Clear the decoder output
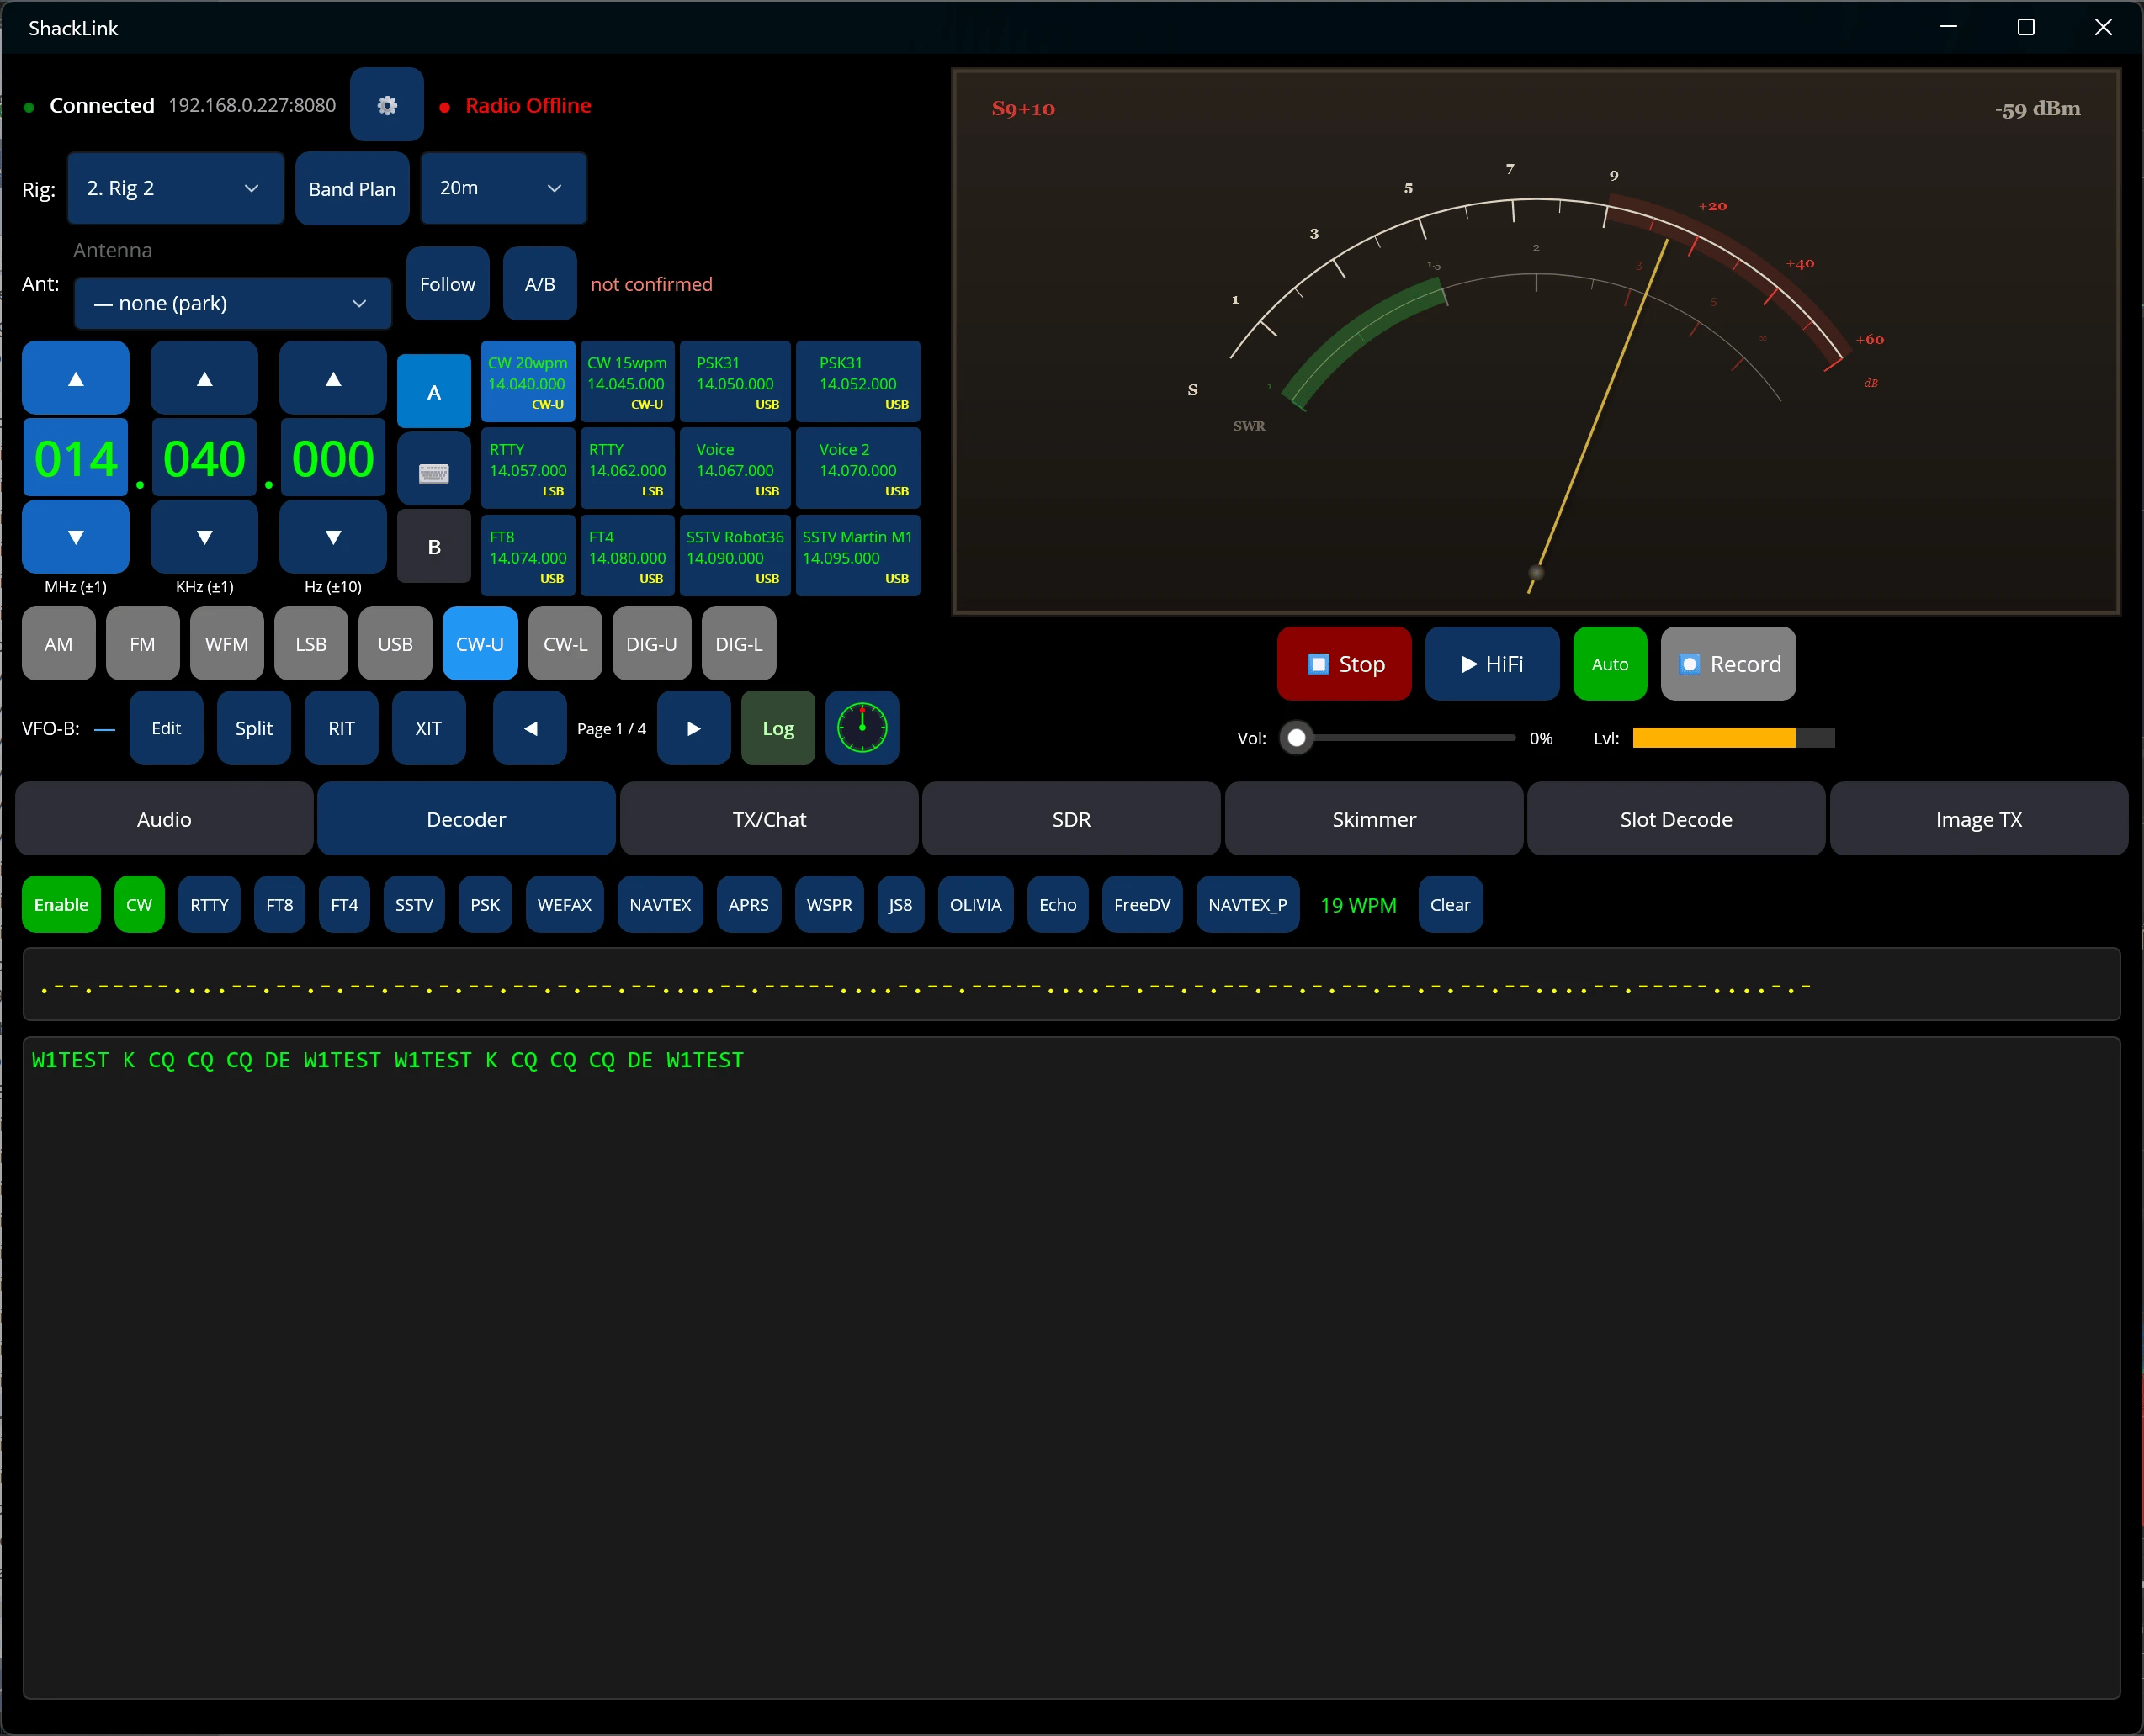The height and width of the screenshot is (1736, 2144). pyautogui.click(x=1450, y=904)
